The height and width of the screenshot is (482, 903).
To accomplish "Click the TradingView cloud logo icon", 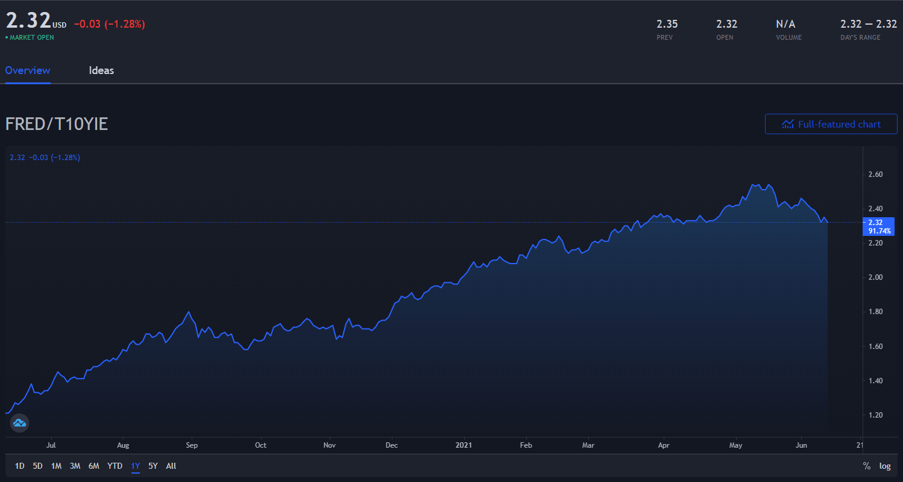I will coord(19,423).
